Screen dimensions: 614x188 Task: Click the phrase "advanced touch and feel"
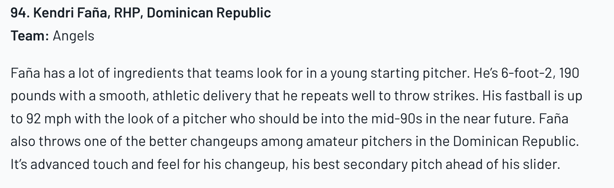coord(104,165)
